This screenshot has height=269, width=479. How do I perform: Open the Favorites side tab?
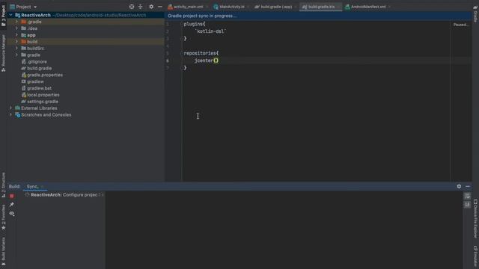point(3,217)
